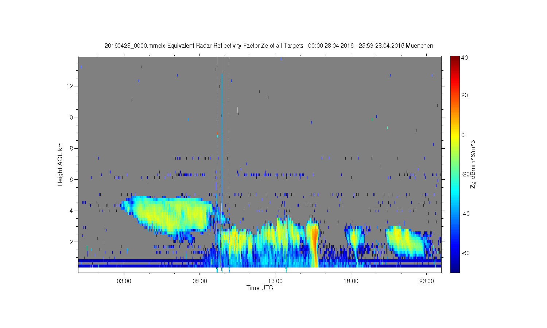Click the height axis tick label 10
Screen dimensions: 547x328
click(x=70, y=117)
